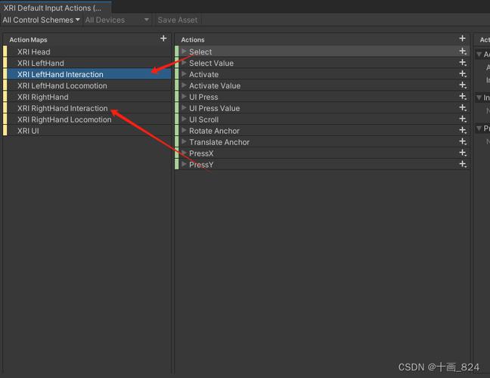
Task: Select XRI UI action map
Action: click(x=87, y=130)
